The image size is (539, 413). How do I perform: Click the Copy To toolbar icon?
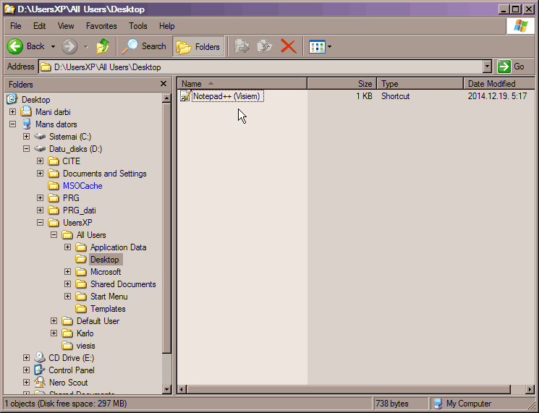coord(264,46)
